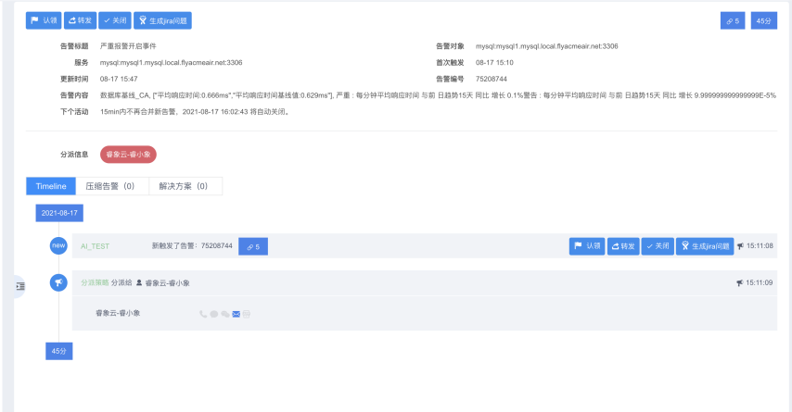Click the megaphone dispatch timeline circle
The image size is (792, 412).
pos(58,282)
